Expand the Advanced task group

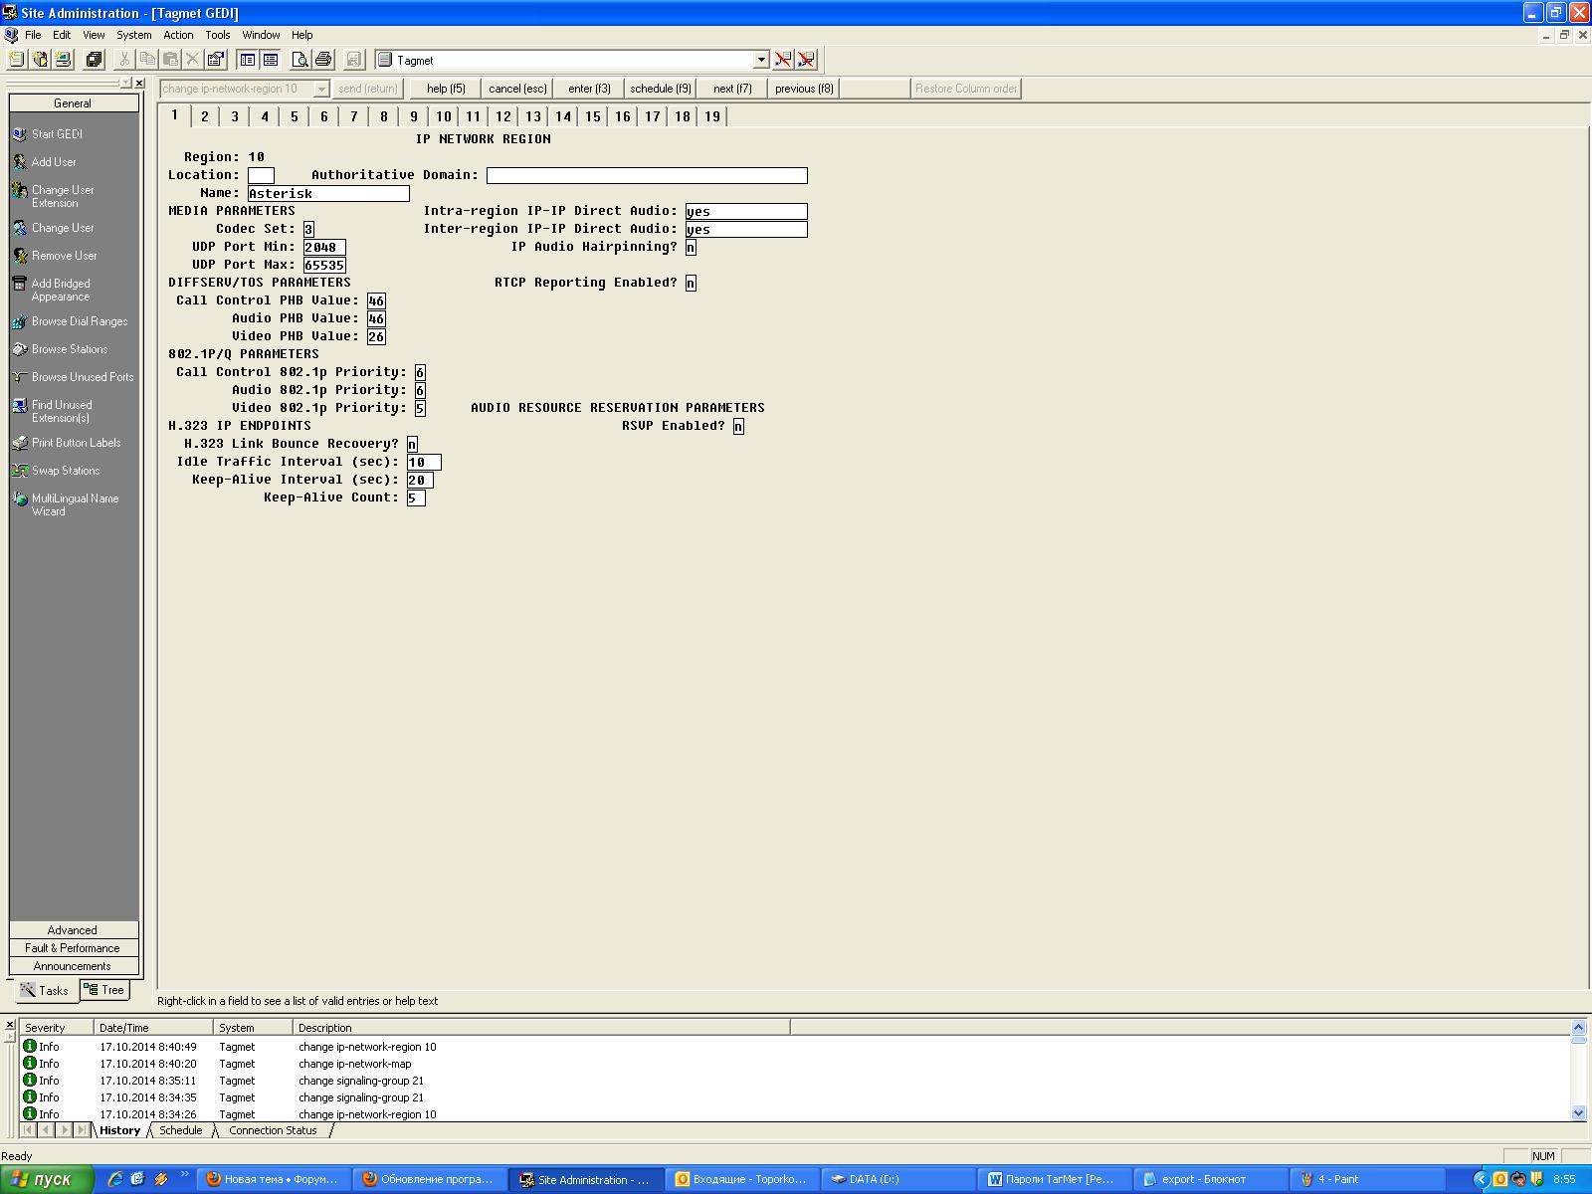click(74, 930)
